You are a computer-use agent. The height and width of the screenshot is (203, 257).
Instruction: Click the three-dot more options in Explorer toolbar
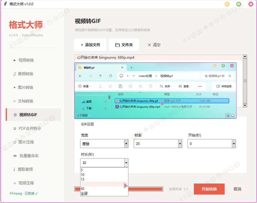pos(200,86)
